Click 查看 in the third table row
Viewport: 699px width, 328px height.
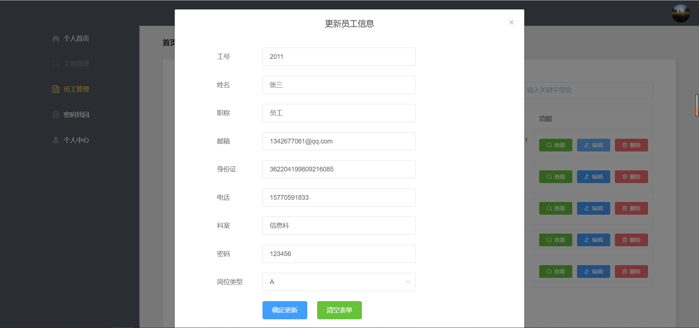click(x=556, y=208)
